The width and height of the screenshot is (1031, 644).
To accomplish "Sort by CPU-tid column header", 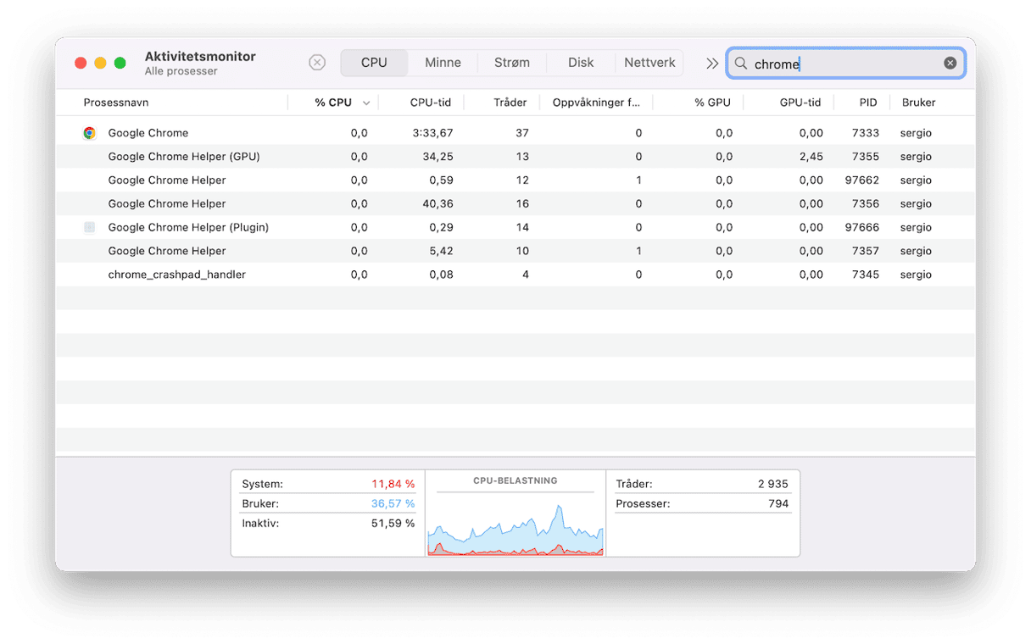I will [431, 103].
